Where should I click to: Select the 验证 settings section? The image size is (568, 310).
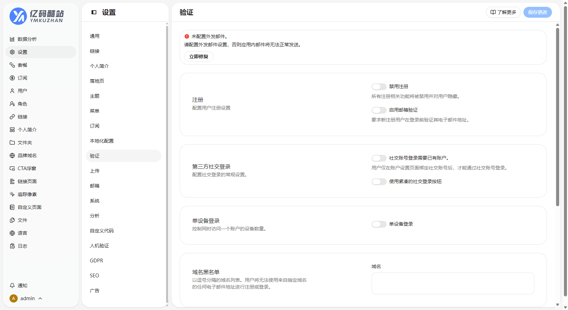tap(124, 156)
